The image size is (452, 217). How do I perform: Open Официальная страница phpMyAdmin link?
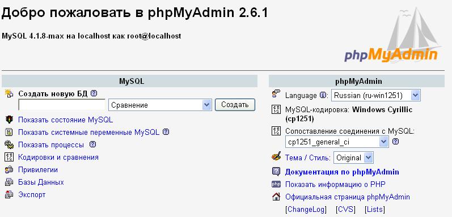347,197
